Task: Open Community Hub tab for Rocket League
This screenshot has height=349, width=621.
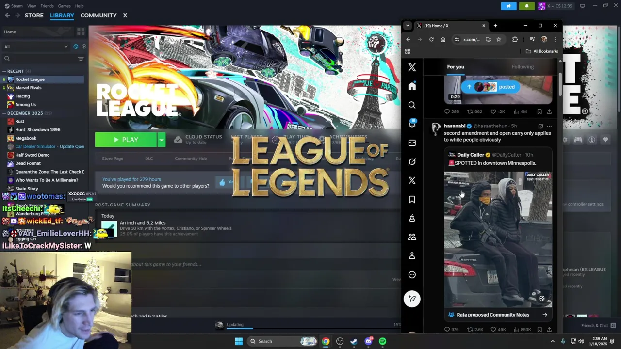Action: (191, 159)
